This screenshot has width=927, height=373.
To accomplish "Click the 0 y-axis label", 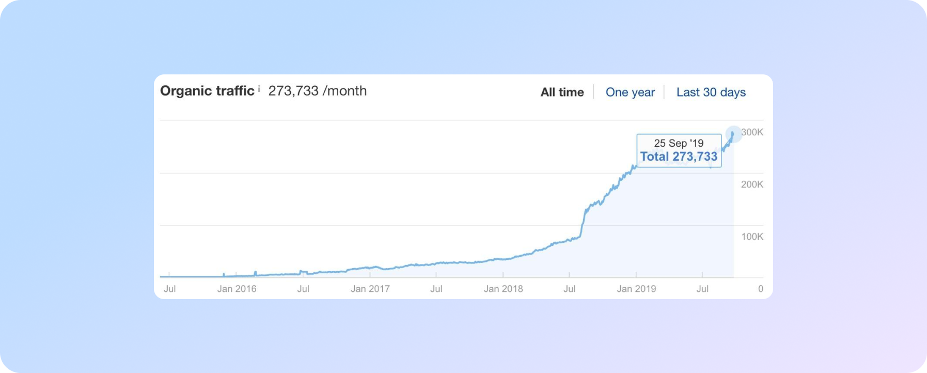I will [760, 289].
